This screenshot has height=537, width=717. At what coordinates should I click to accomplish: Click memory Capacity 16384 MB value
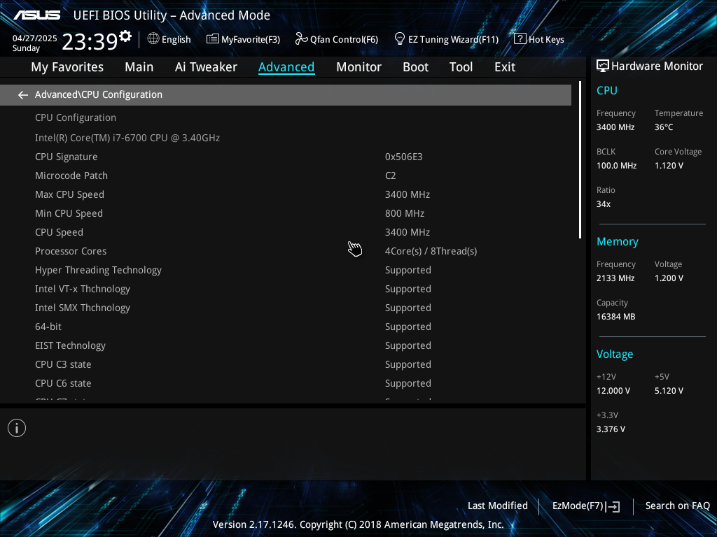coord(616,317)
